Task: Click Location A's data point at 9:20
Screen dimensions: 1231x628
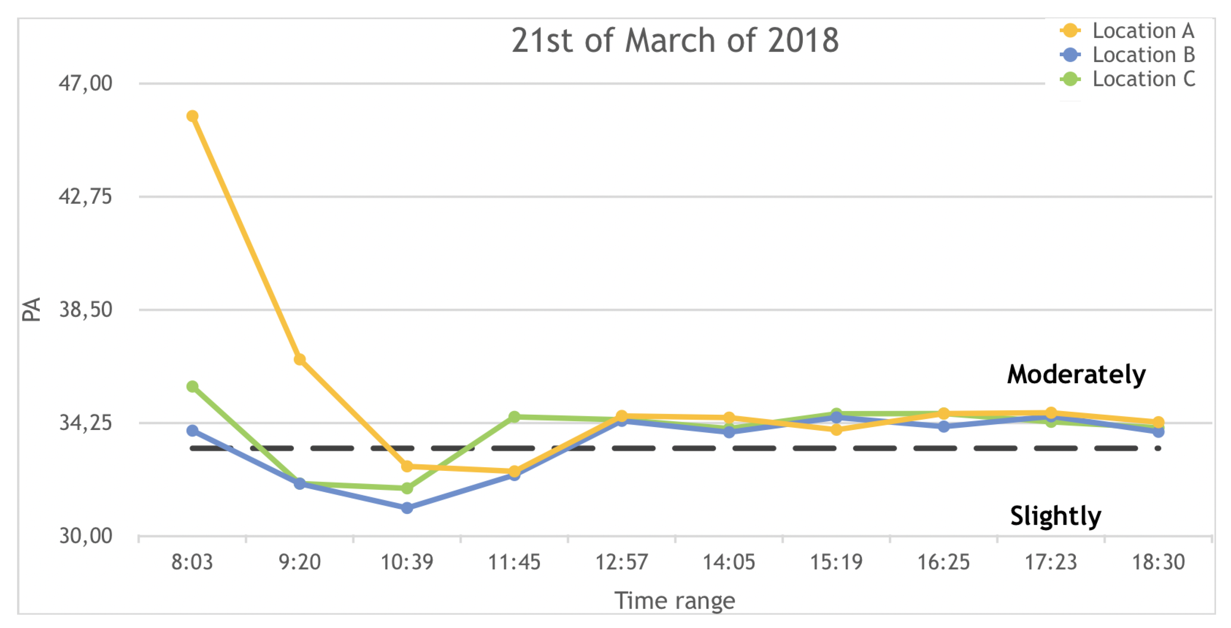Action: [x=299, y=359]
